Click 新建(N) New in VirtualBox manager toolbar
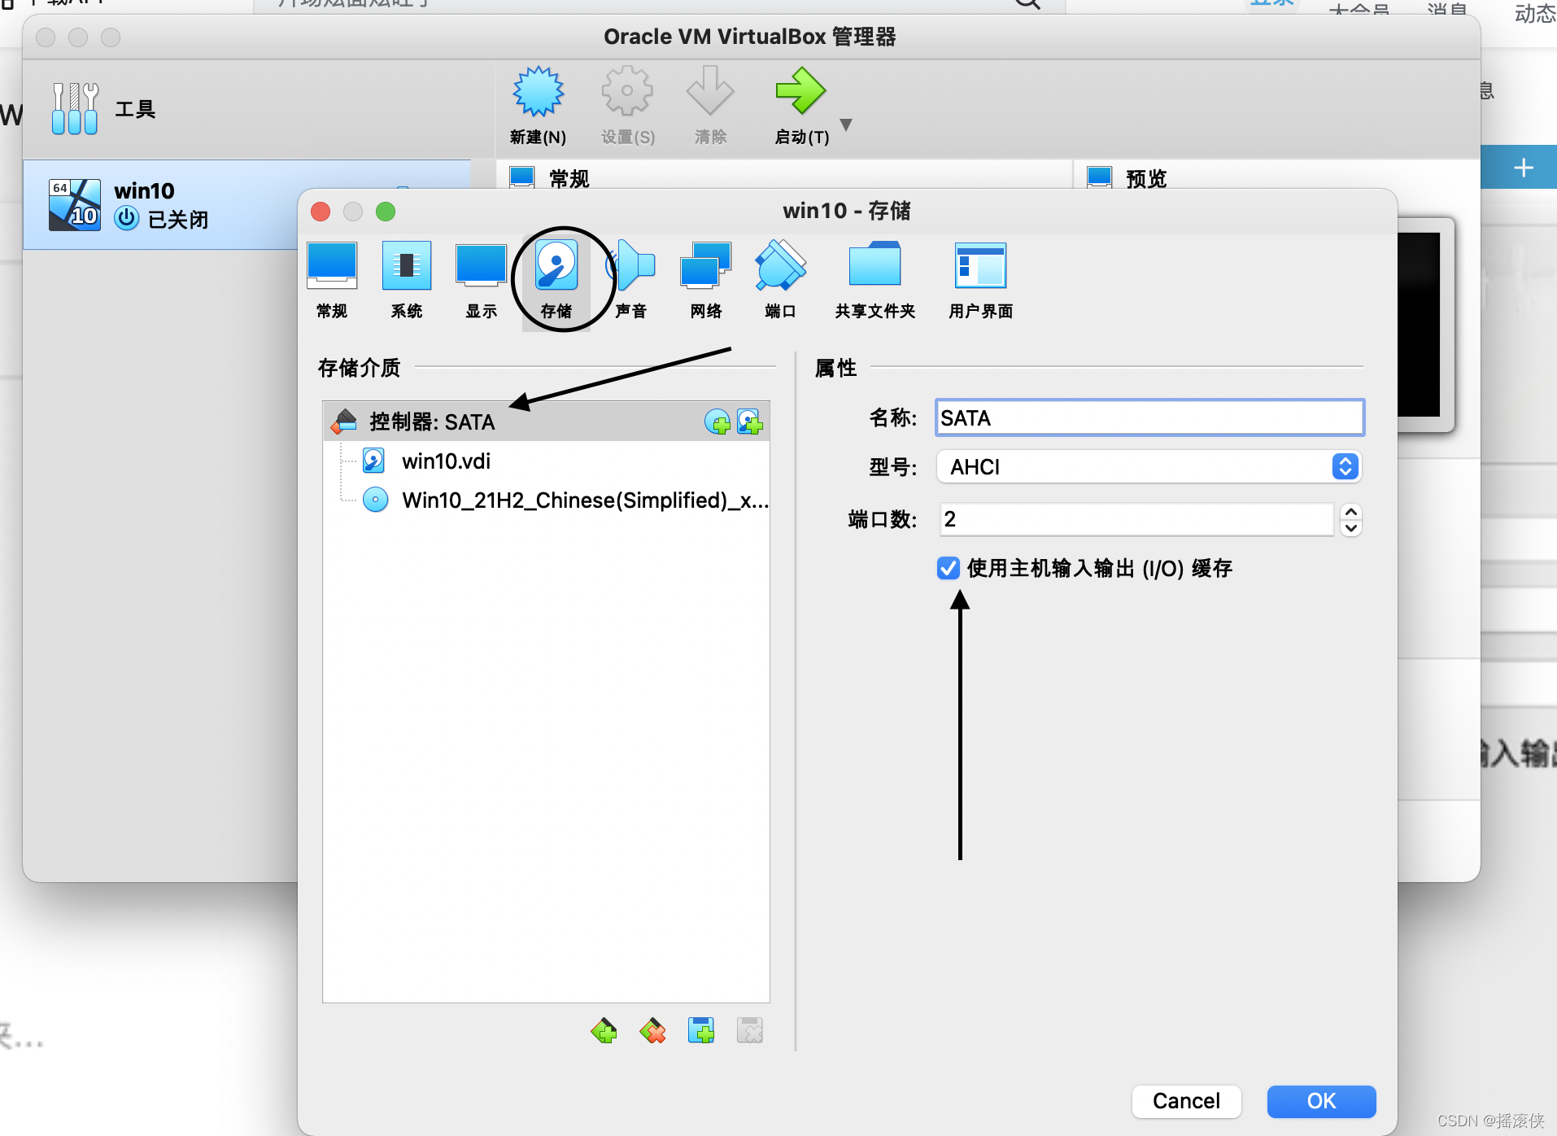 (538, 106)
